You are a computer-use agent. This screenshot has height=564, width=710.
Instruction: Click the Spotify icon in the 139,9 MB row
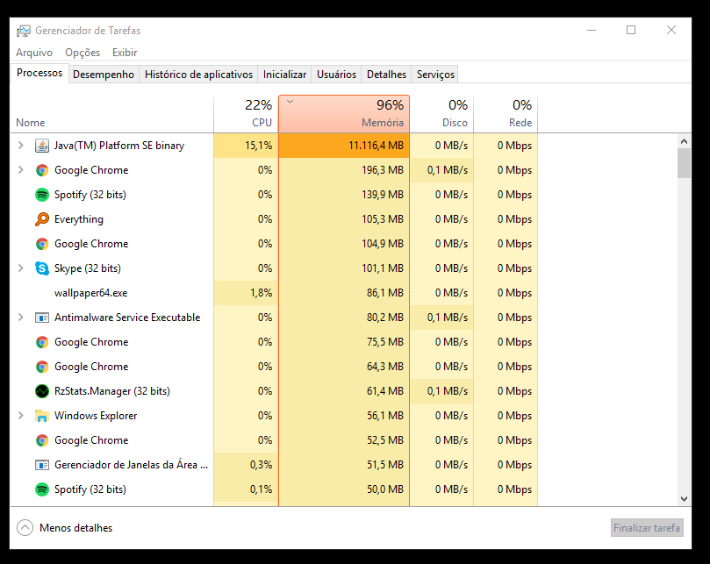point(42,195)
